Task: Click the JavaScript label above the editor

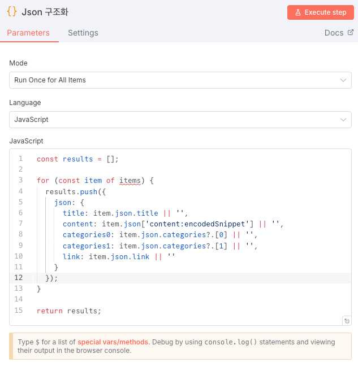Action: coord(26,141)
